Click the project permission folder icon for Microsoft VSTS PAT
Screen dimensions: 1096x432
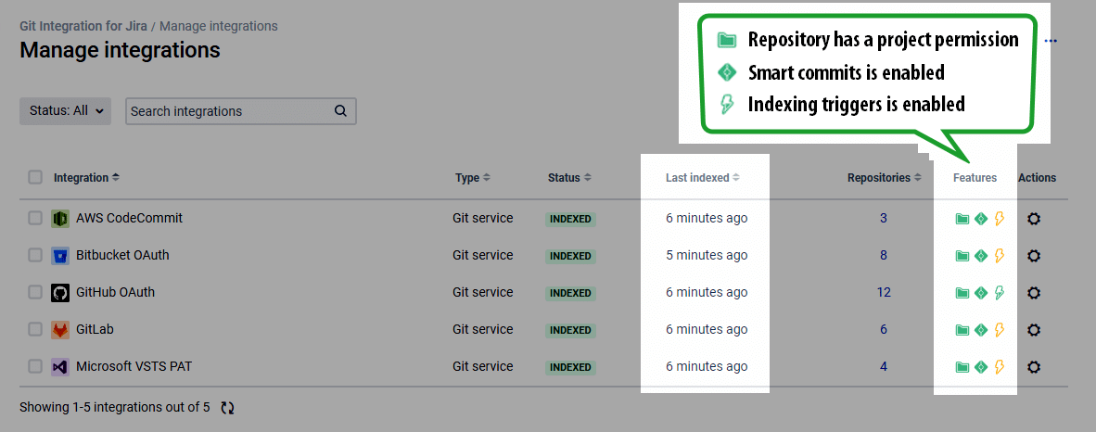(962, 367)
